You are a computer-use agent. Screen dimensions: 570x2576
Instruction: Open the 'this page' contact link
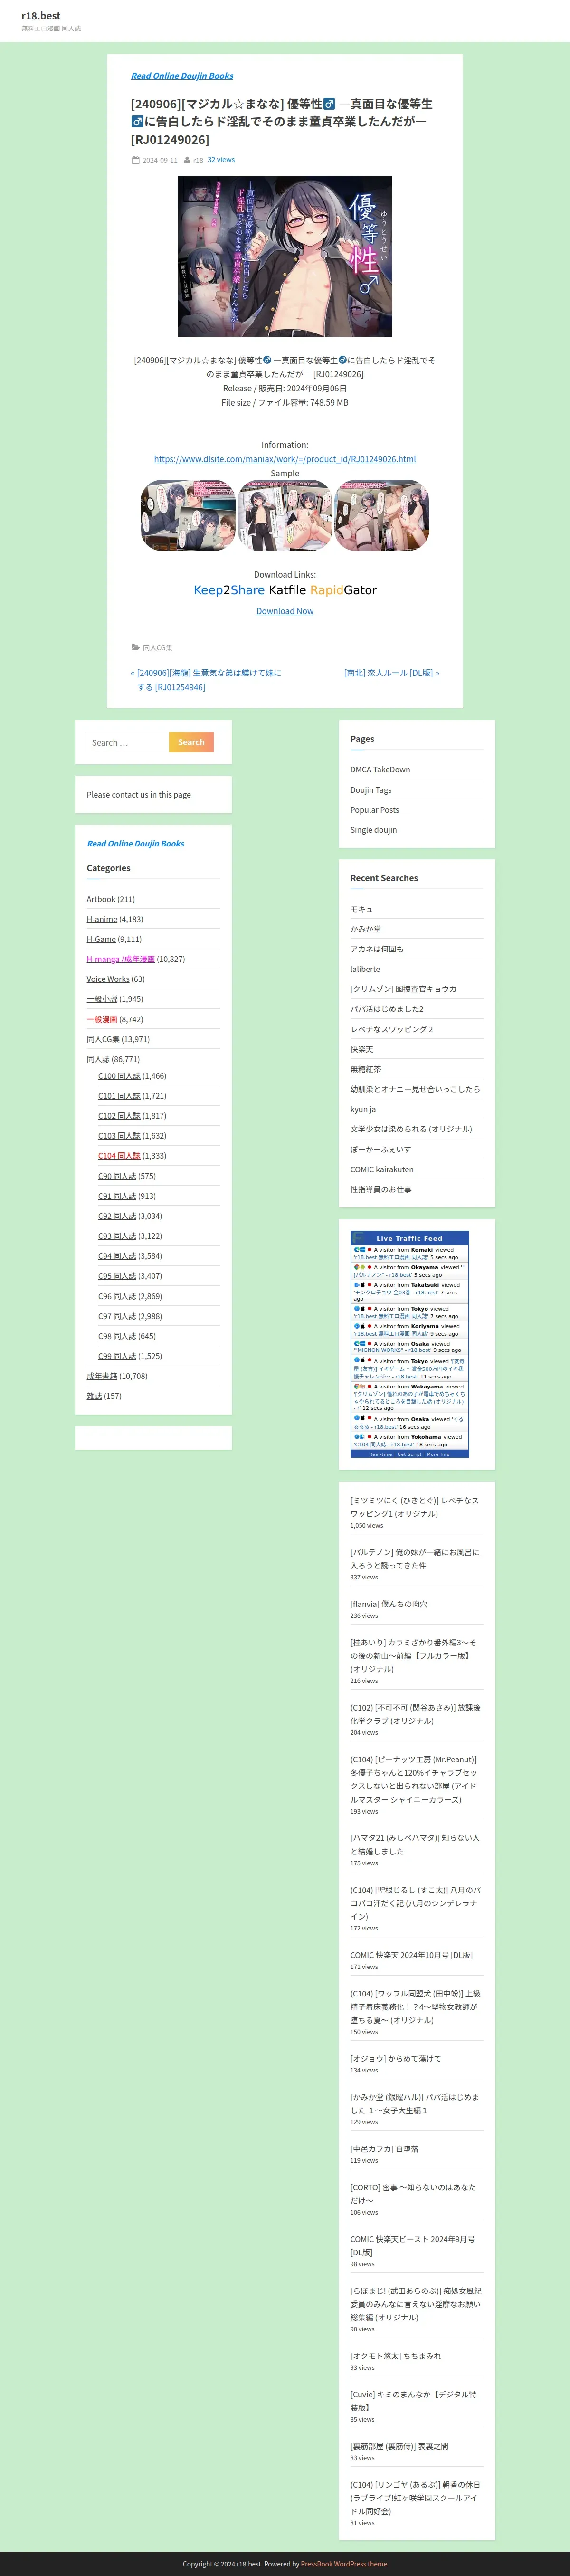[174, 795]
